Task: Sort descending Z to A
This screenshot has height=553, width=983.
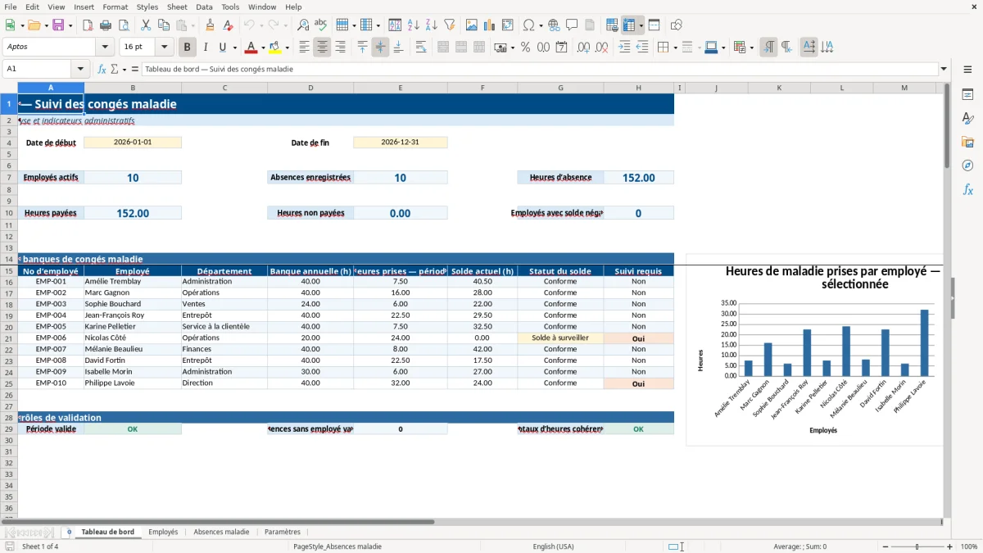Action: [x=432, y=25]
